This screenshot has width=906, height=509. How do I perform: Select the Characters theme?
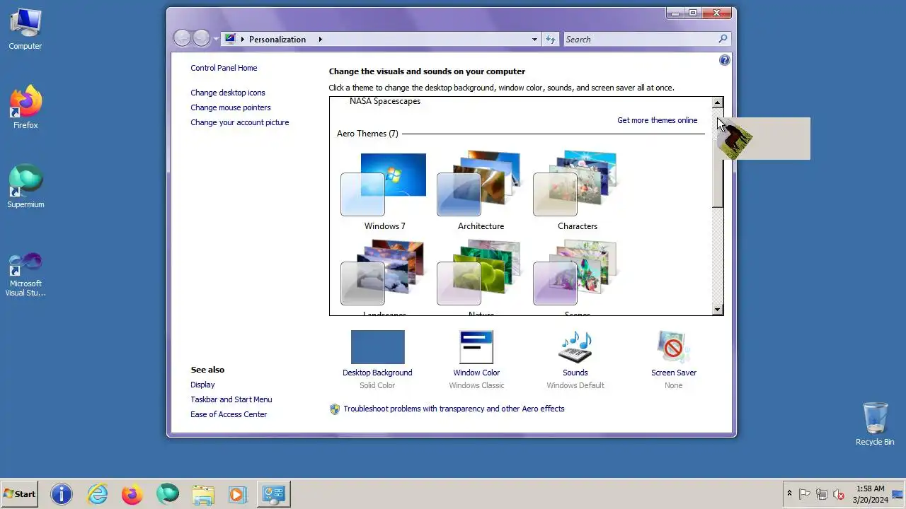[x=577, y=189]
